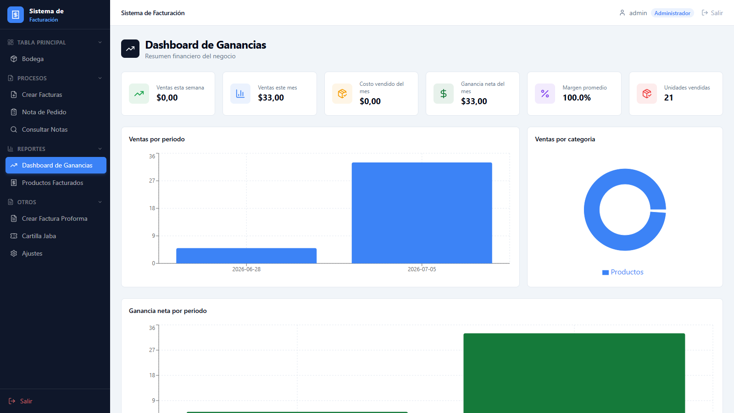Open Cartilla Jaba page
This screenshot has height=413, width=734.
(56, 236)
